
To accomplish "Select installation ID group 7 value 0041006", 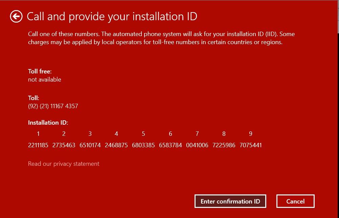I will [197, 145].
